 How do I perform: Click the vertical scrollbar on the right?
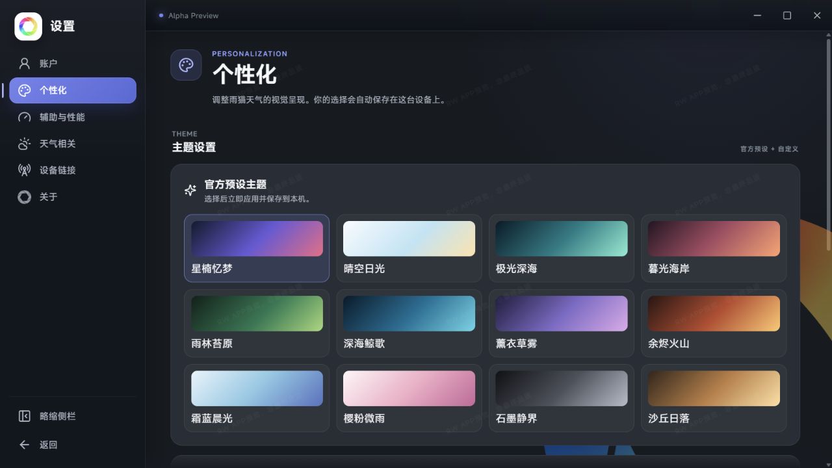828,144
